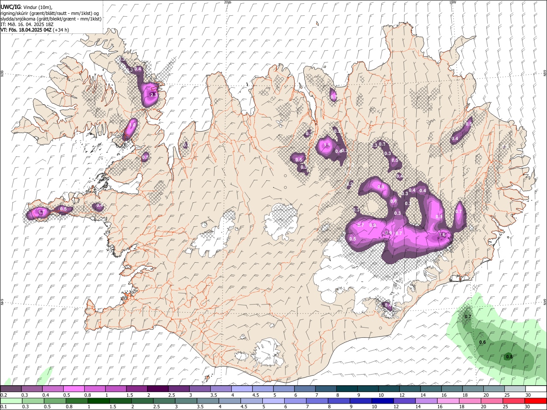Viewport: 547px width, 410px height.
Task: Click the '0.2' label in snow legend
Action: coord(3,395)
